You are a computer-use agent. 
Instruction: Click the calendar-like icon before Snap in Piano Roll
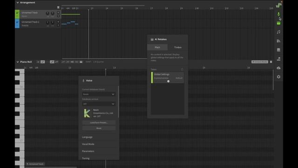81,62
